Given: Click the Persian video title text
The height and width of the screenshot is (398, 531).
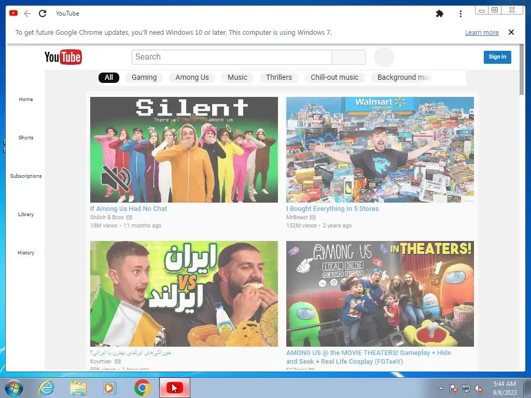Looking at the screenshot, I should (131, 352).
